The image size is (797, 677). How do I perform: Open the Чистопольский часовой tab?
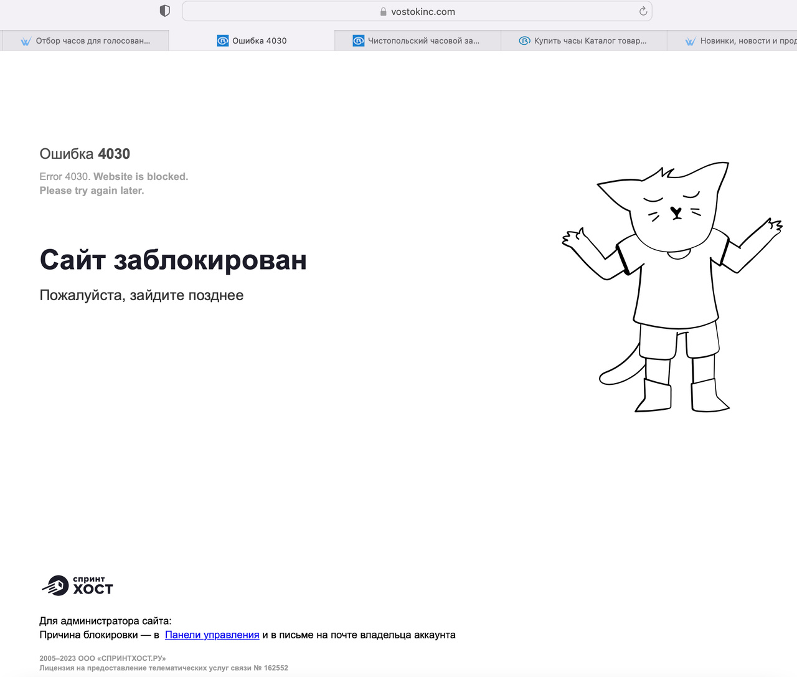[423, 40]
